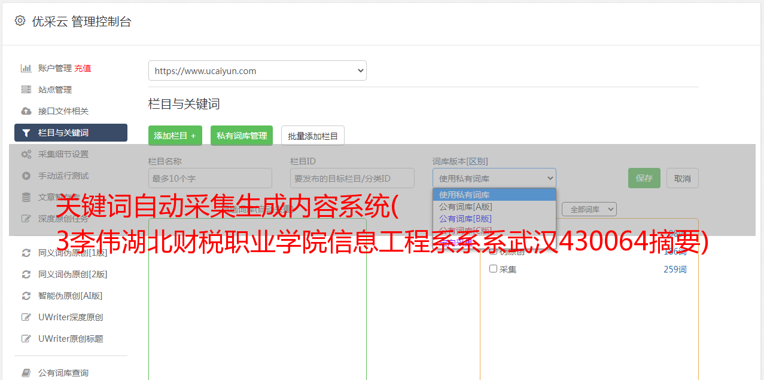
Task: Click the gears icon for 采集细节设置
Action: 26,154
